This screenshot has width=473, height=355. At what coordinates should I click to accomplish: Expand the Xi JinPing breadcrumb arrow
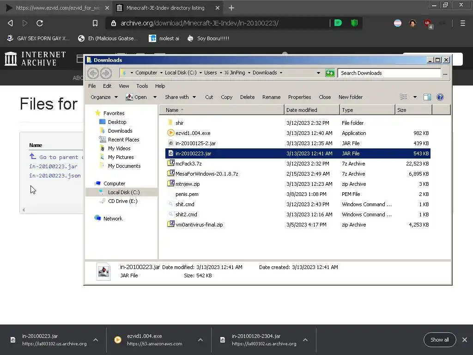pos(249,73)
